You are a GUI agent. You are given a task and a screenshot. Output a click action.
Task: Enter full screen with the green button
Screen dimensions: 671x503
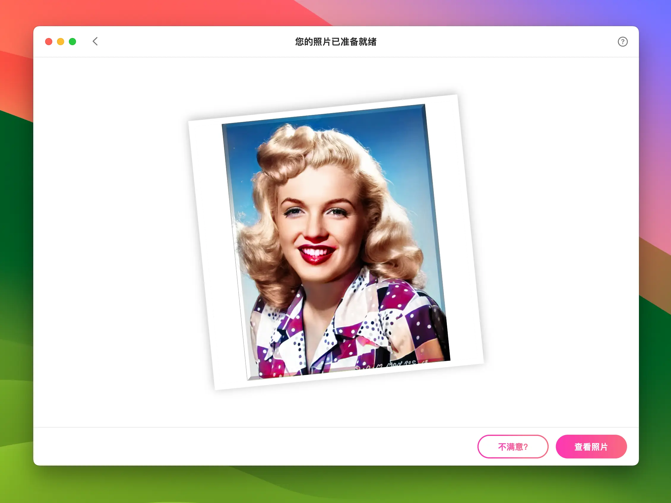(x=72, y=42)
